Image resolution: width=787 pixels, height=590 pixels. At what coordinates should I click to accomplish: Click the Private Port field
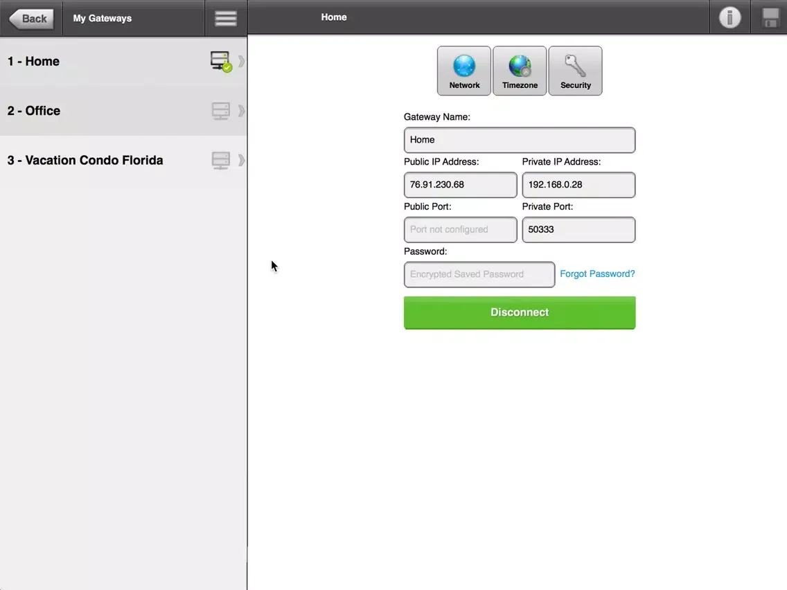[578, 230]
